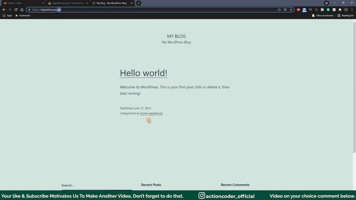Switch to the second phpMyAdmin tab

pyautogui.click(x=68, y=3)
